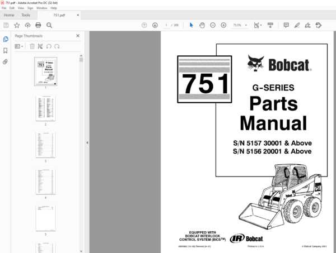Go to next page arrow icon

(x=155, y=25)
